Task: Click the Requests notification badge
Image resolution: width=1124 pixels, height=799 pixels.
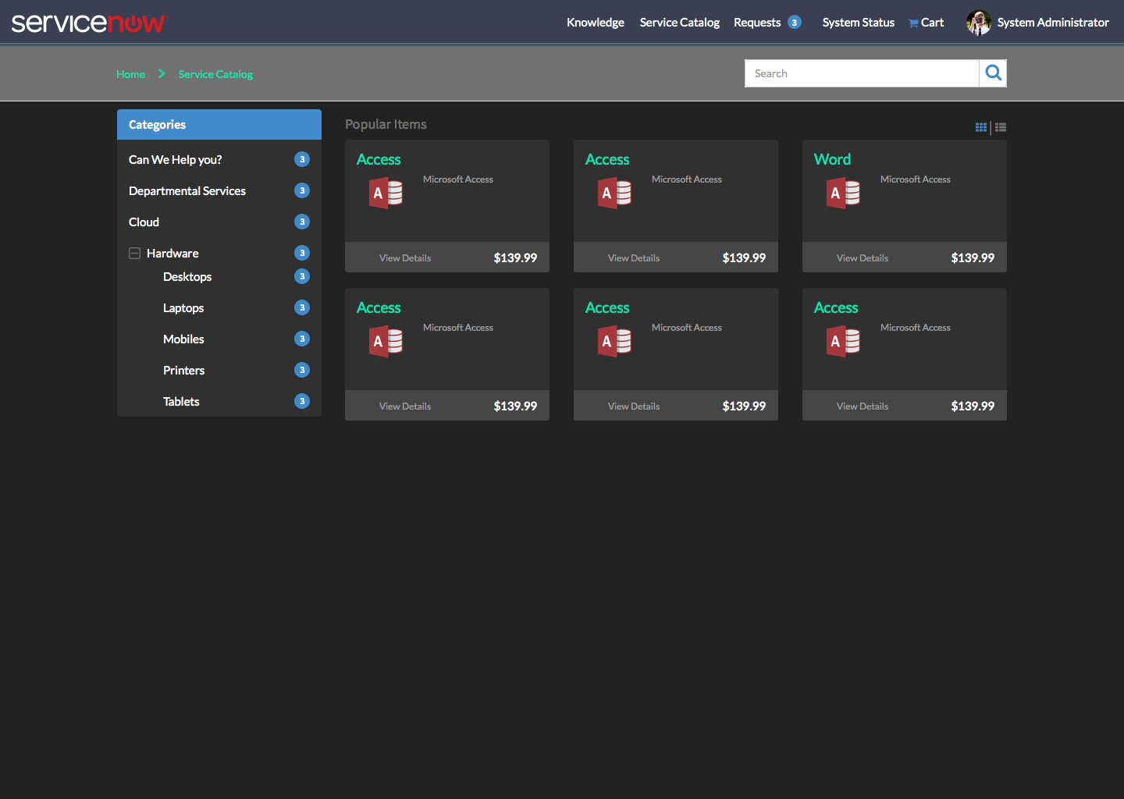Action: [x=795, y=22]
